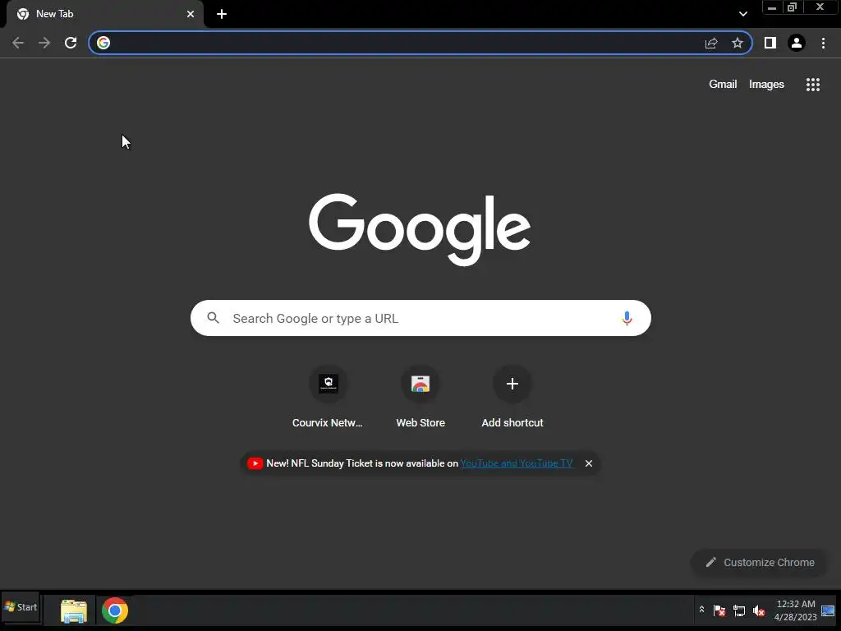This screenshot has width=841, height=631.
Task: Open a new browser tab
Action: (222, 14)
